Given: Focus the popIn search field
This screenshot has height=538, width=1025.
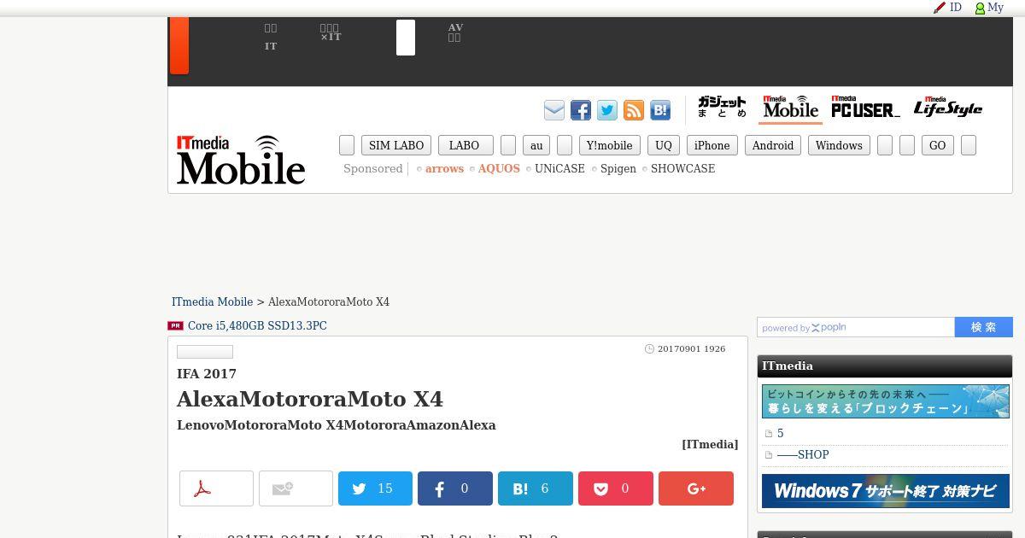Looking at the screenshot, I should (856, 327).
